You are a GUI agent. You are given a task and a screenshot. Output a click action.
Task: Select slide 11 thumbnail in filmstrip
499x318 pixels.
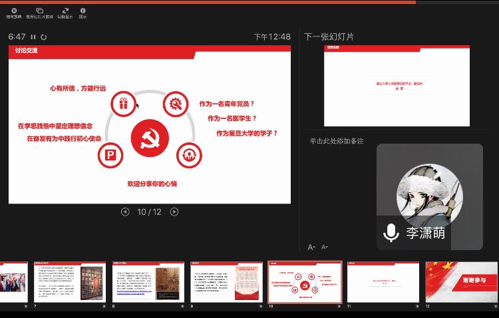pyautogui.click(x=383, y=282)
